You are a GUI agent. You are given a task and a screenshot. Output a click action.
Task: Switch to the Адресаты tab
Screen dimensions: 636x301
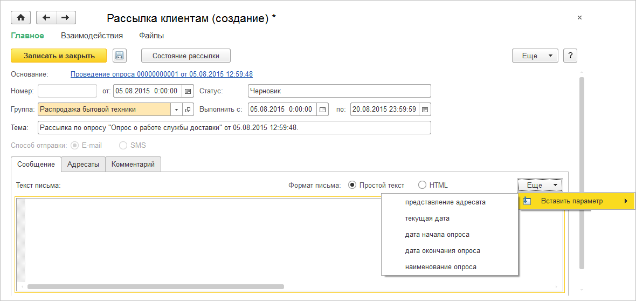(x=83, y=165)
